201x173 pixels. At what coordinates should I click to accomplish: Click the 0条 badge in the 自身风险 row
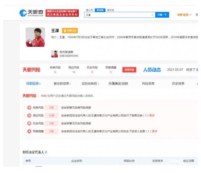point(52,107)
